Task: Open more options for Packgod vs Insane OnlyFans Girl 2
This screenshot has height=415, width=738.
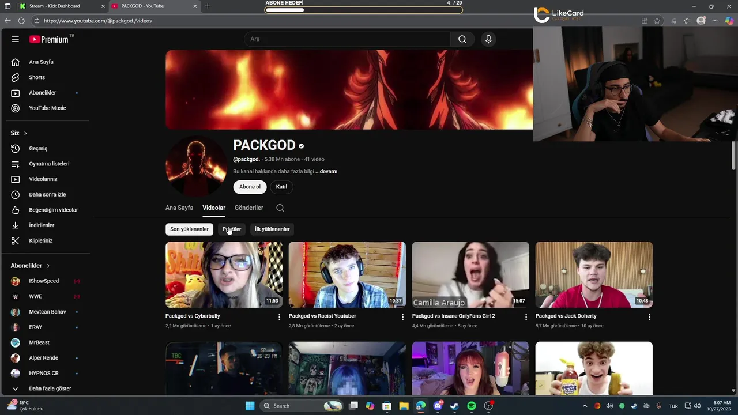Action: click(526, 317)
